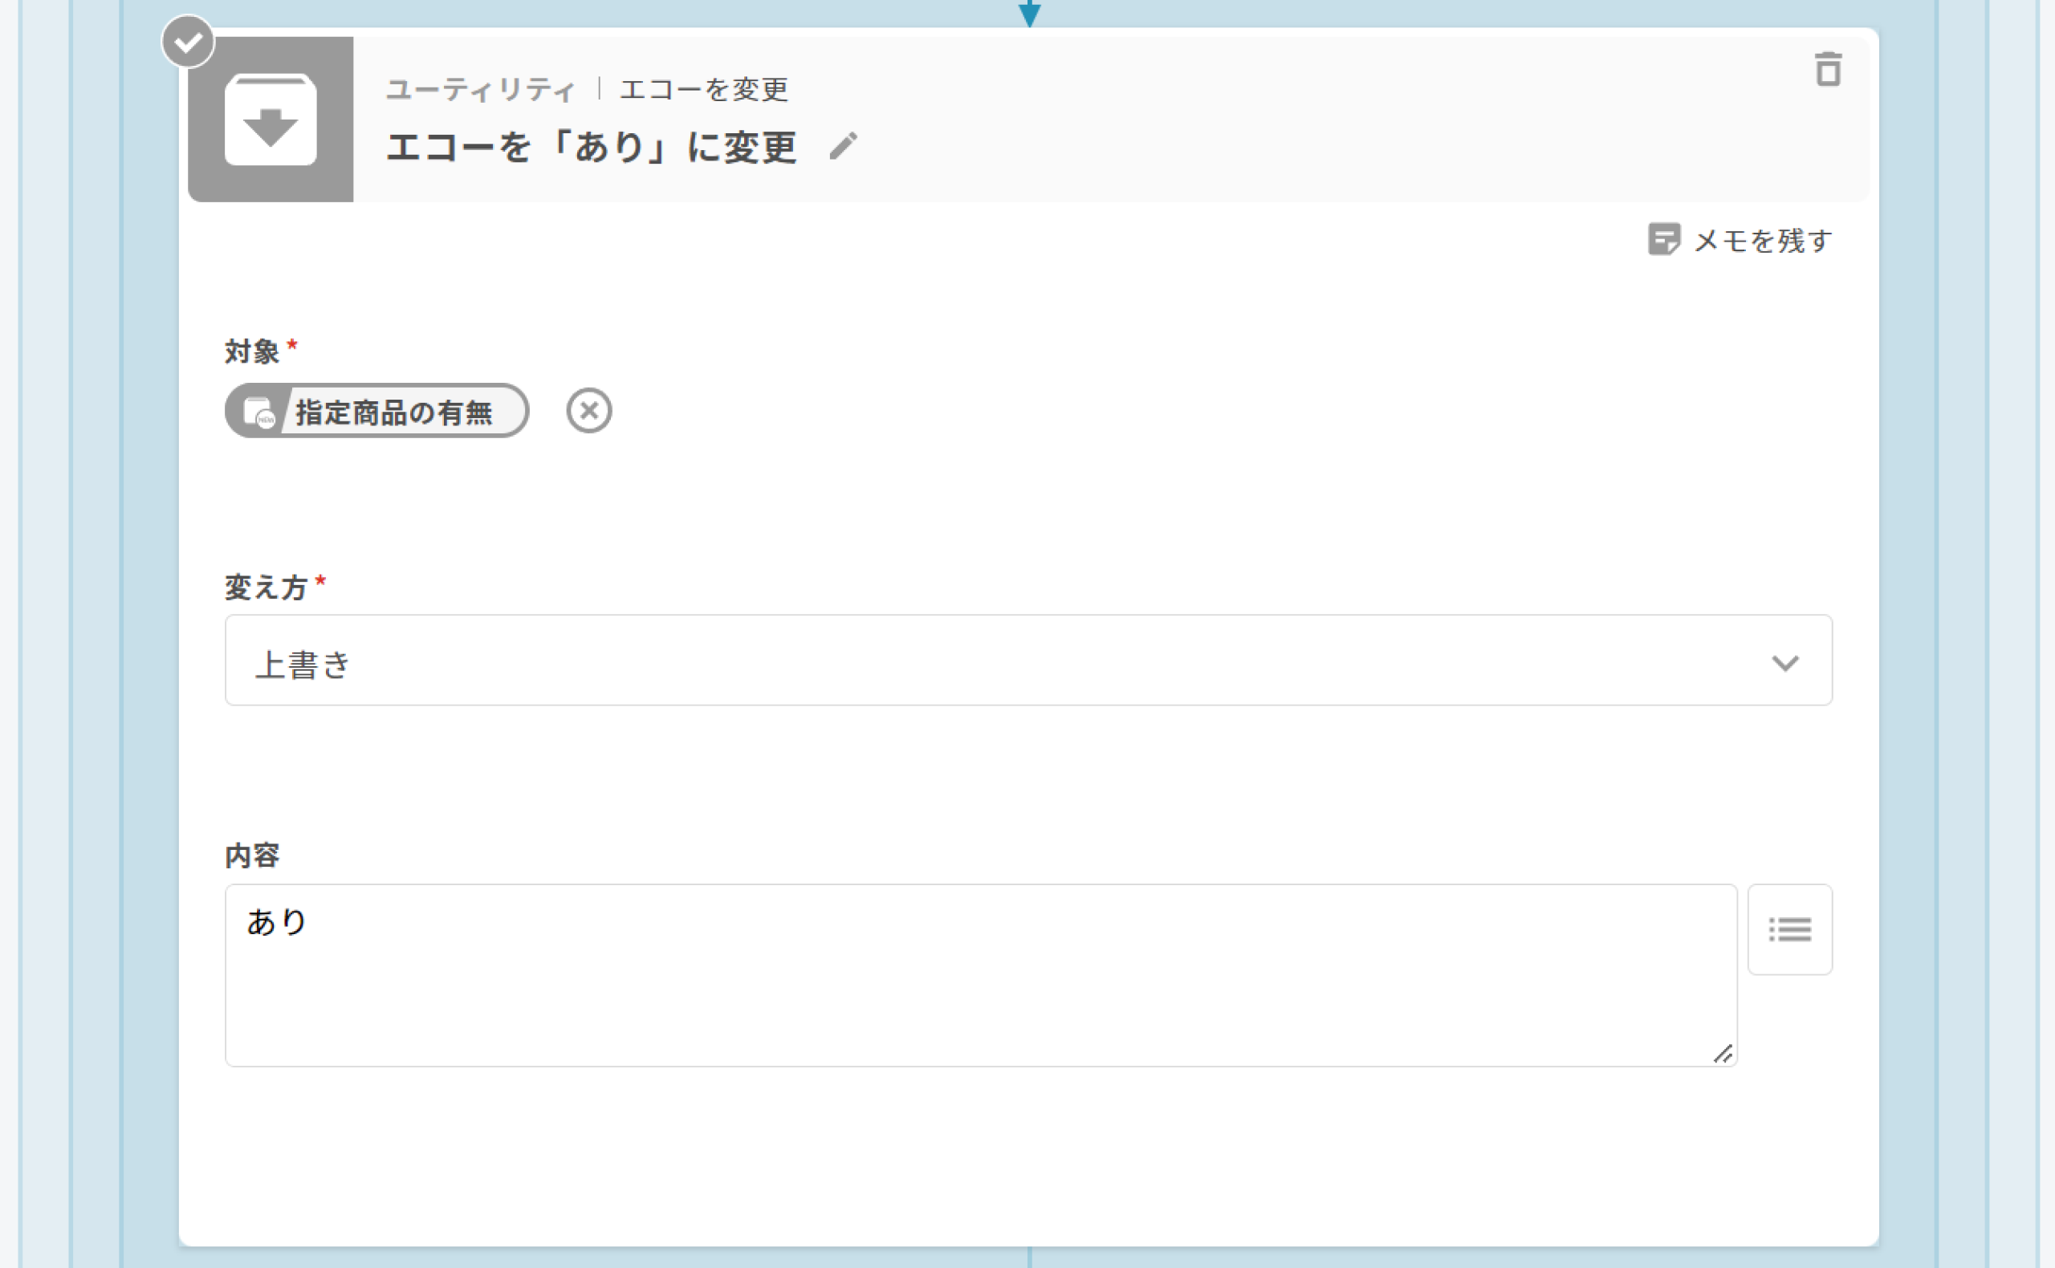Remove the 指定商品の有無 target
Viewport: 2055px width, 1268px height.
point(589,411)
